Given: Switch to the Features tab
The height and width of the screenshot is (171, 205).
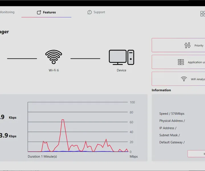Looking at the screenshot, I should click(46, 12).
